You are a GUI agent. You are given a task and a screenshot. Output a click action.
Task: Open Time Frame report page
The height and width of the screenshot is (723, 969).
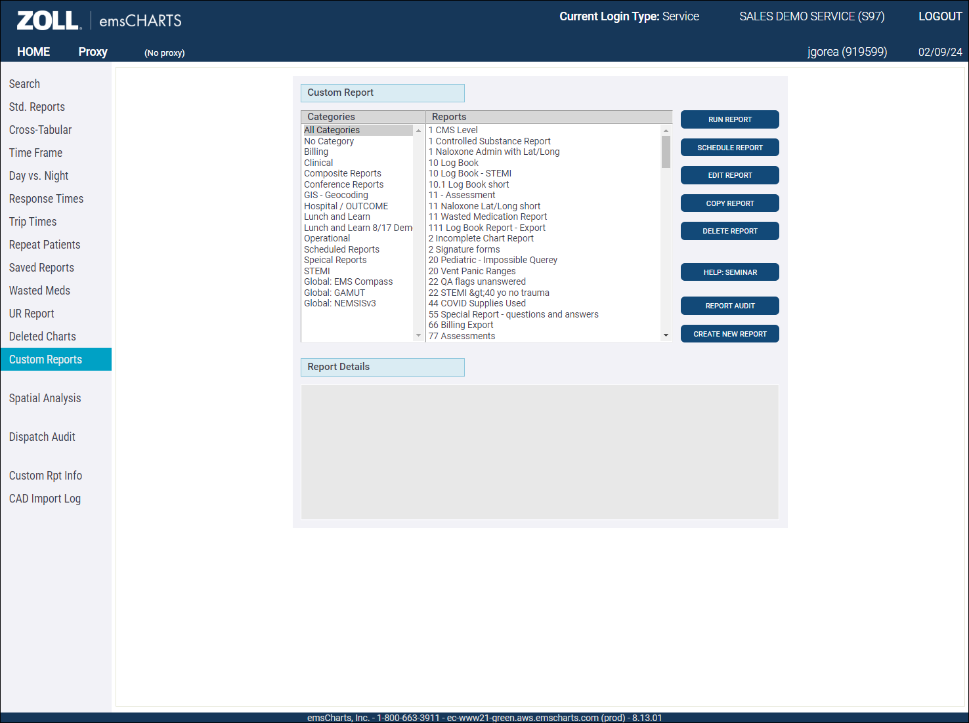pyautogui.click(x=35, y=153)
